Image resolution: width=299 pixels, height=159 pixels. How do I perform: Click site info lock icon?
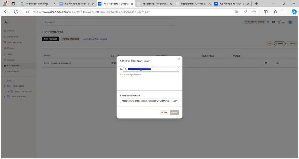27,12
